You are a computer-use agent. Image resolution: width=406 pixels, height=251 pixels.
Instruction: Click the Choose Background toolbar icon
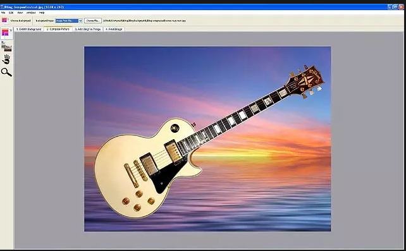[x=4, y=20]
